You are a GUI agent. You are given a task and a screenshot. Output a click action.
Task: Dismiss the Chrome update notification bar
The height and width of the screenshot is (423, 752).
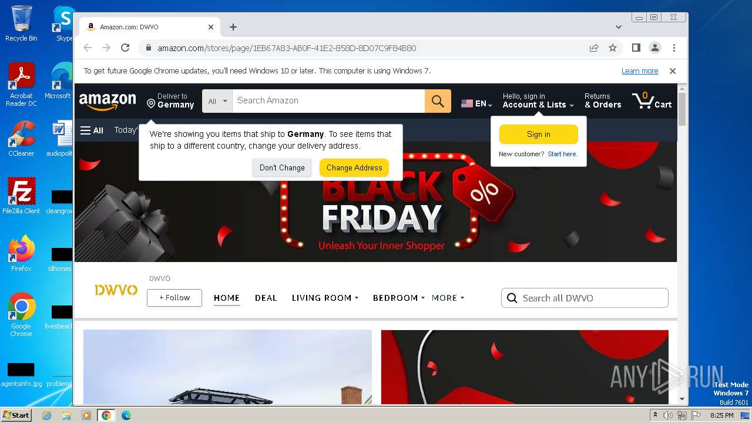tap(673, 71)
